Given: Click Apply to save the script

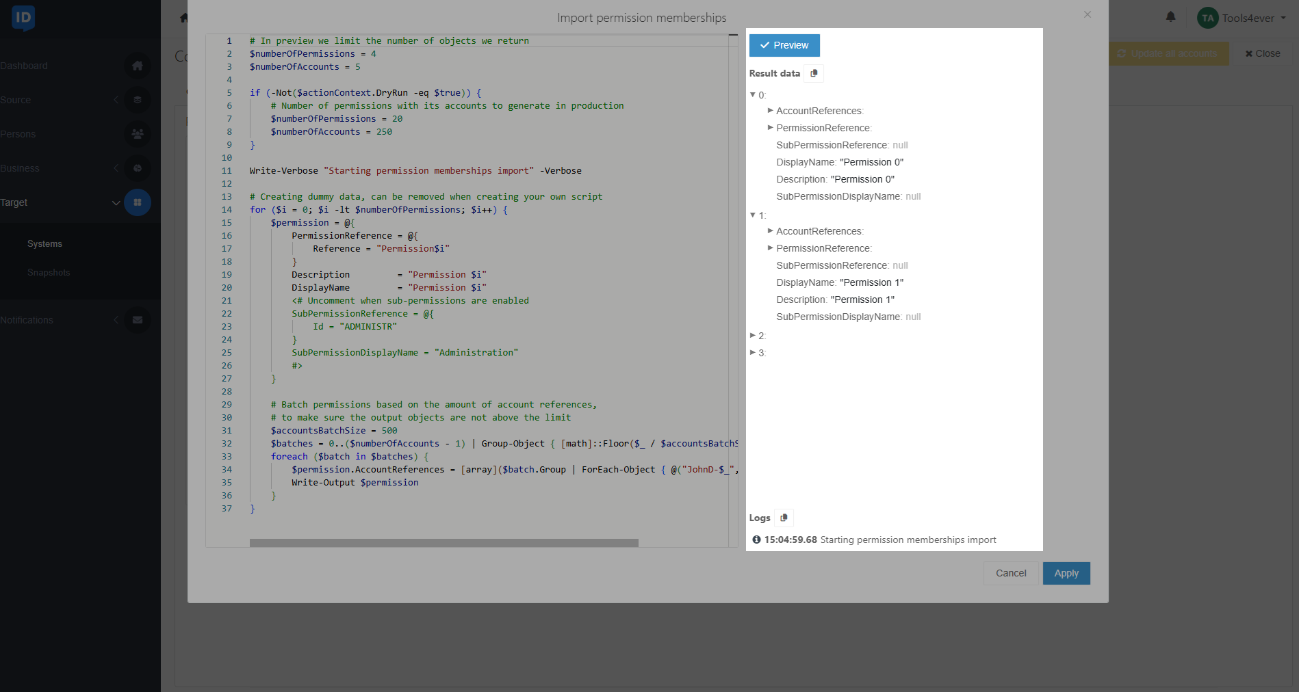Looking at the screenshot, I should [x=1066, y=573].
